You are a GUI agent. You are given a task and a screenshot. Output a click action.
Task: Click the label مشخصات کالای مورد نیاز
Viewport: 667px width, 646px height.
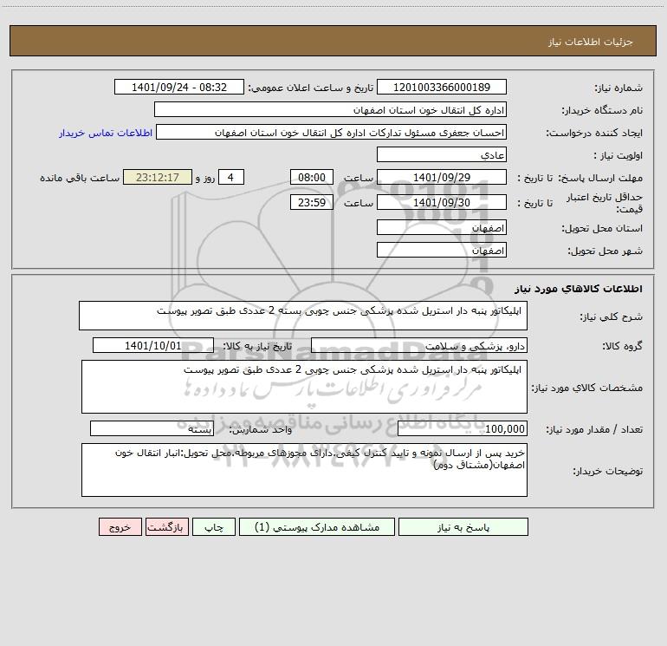pos(587,388)
